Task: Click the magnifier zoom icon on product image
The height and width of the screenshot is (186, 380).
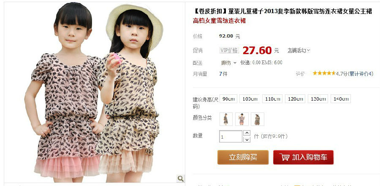Action: [181, 179]
